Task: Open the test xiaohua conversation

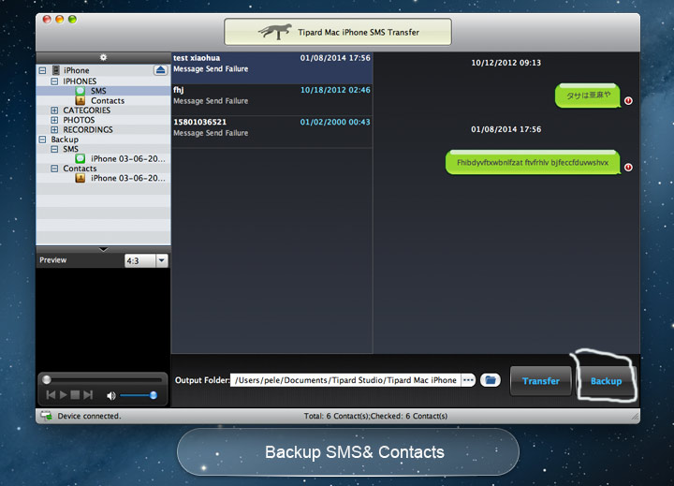Action: click(271, 68)
